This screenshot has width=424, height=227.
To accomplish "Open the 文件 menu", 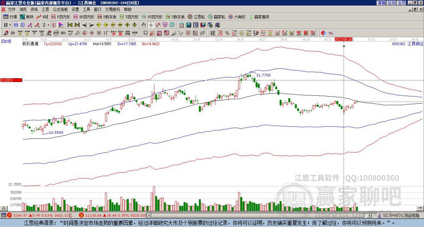I will tap(11, 10).
